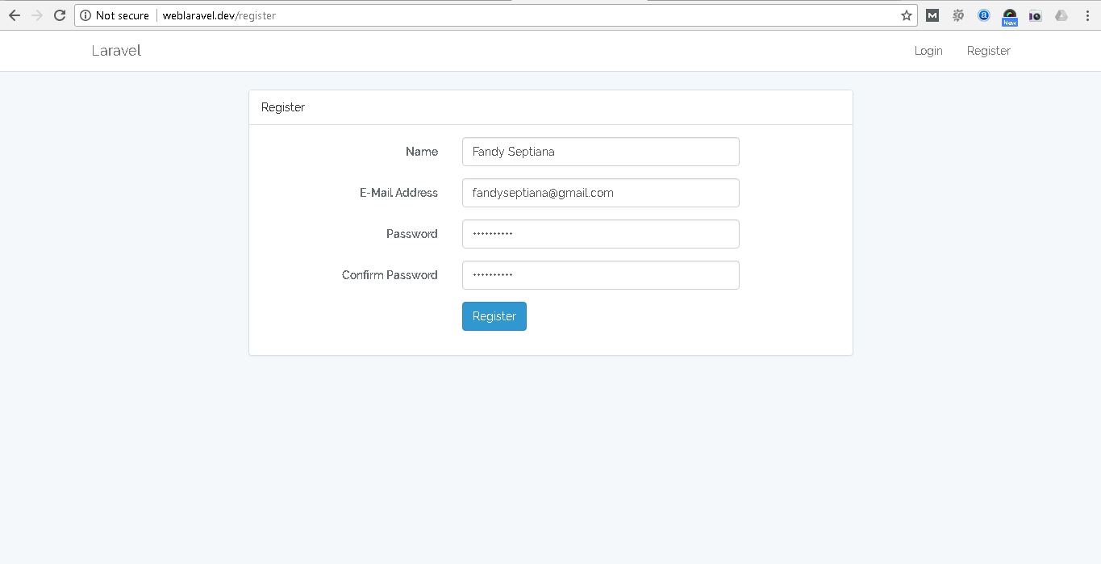The width and height of the screenshot is (1101, 564).
Task: Bookmark the page using the star icon
Action: coord(906,15)
